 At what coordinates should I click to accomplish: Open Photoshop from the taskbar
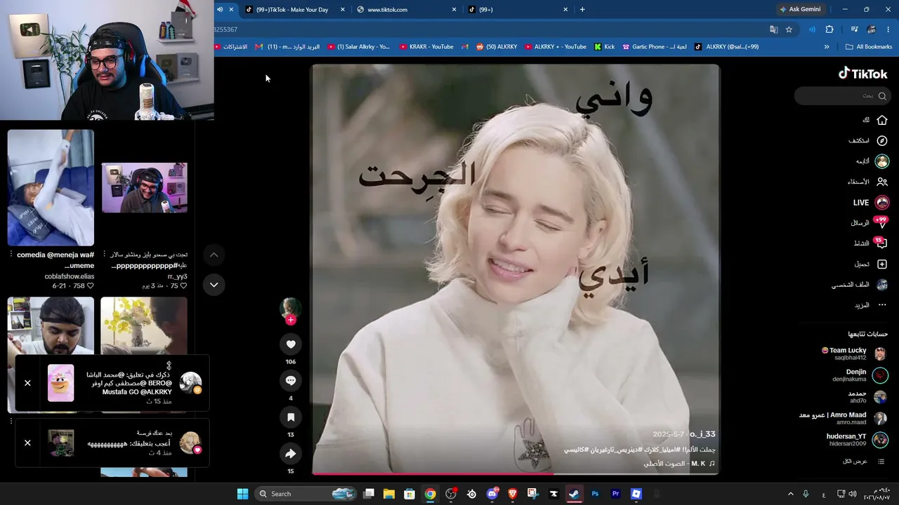point(595,494)
